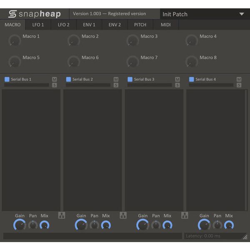Viewport: 250px width, 250px height.
Task: Open the MIDI tab
Action: [166, 25]
